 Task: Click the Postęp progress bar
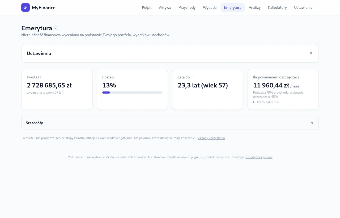coord(132,93)
